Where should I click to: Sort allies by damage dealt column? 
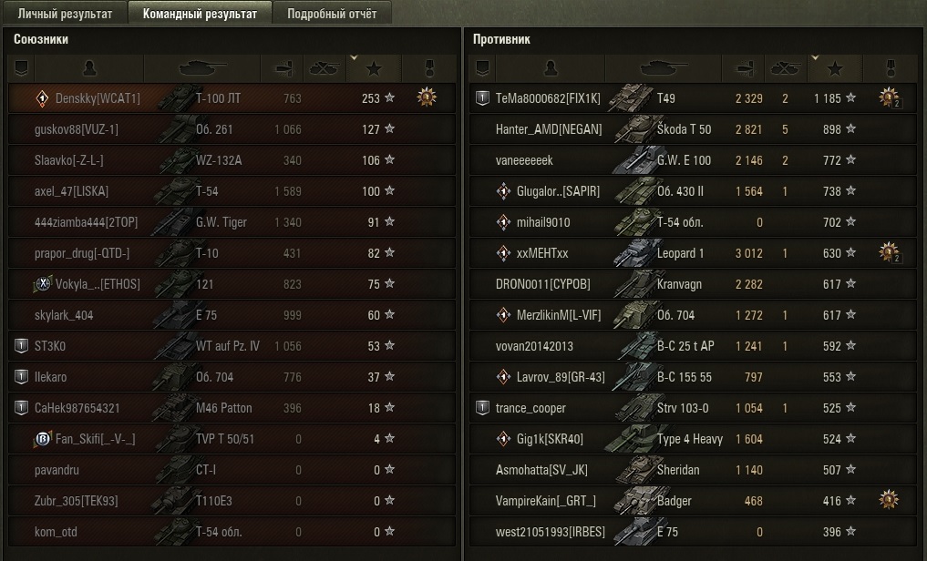click(x=282, y=68)
